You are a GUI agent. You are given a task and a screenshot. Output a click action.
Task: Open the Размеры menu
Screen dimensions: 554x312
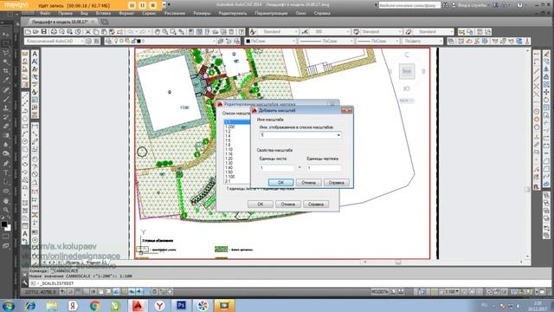pyautogui.click(x=202, y=13)
